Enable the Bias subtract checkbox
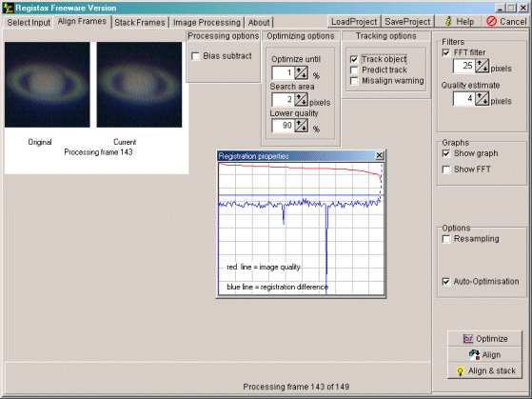This screenshot has width=532, height=399. [195, 56]
